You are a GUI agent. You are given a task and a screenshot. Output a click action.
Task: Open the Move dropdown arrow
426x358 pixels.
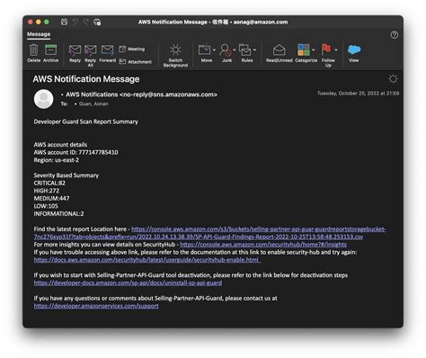coord(214,49)
